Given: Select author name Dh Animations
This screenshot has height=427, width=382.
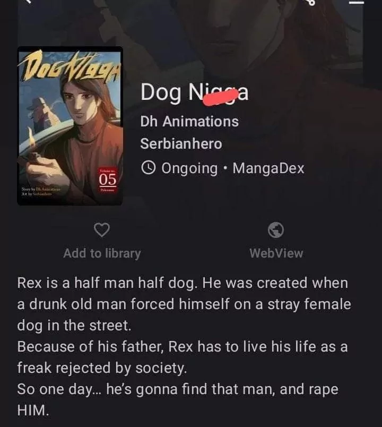Looking at the screenshot, I should (189, 122).
